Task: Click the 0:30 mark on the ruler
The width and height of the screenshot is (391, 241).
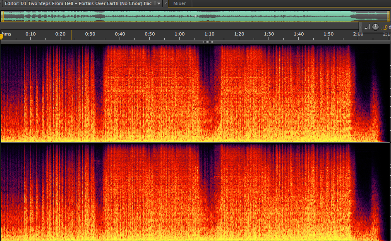Action: (x=90, y=34)
